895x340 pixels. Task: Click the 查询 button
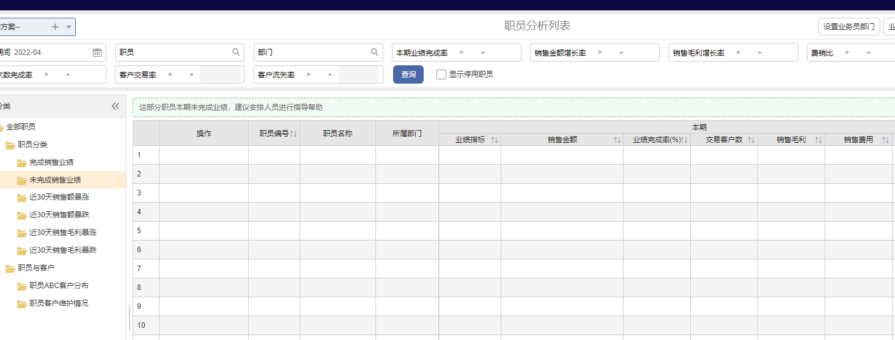click(408, 74)
